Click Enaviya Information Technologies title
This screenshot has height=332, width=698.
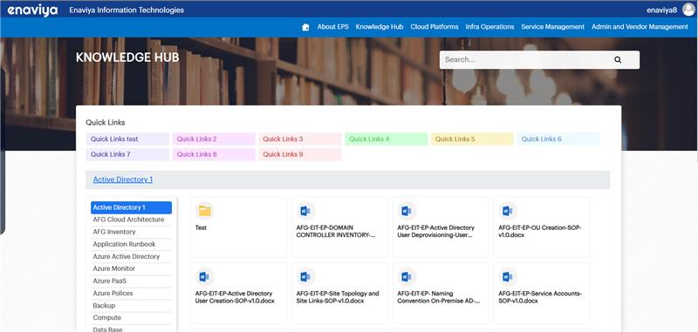[127, 10]
